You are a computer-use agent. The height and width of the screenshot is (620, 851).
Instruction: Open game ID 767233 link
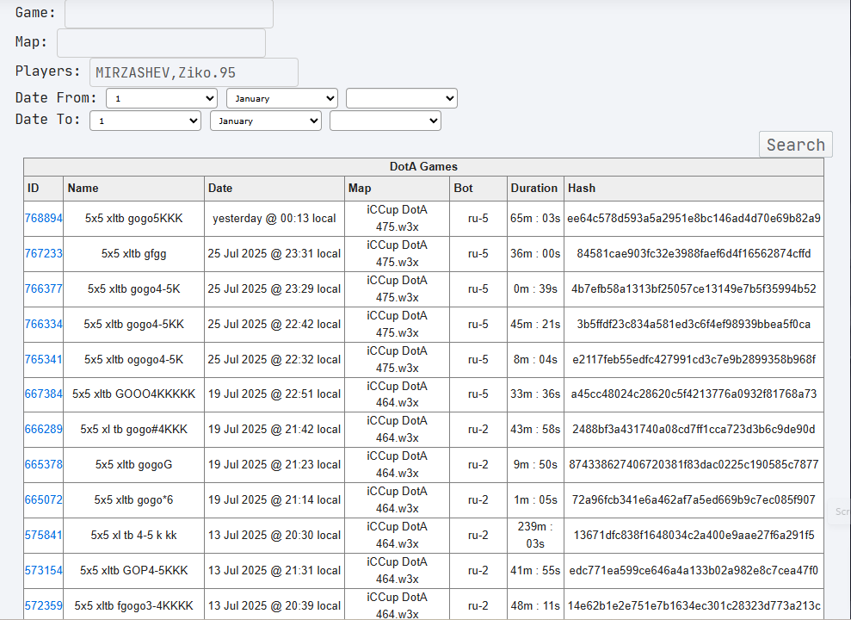(43, 253)
